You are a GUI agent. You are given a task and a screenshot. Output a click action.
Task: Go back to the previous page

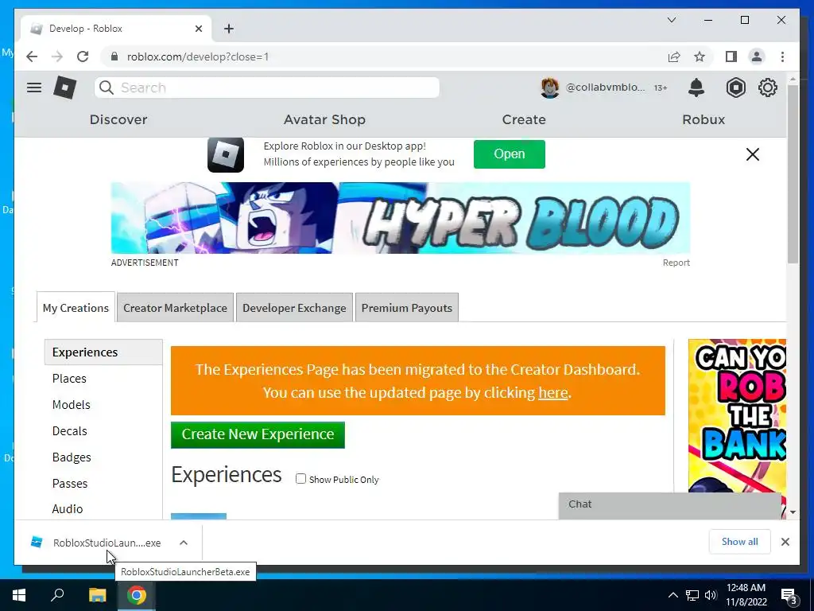pos(32,56)
